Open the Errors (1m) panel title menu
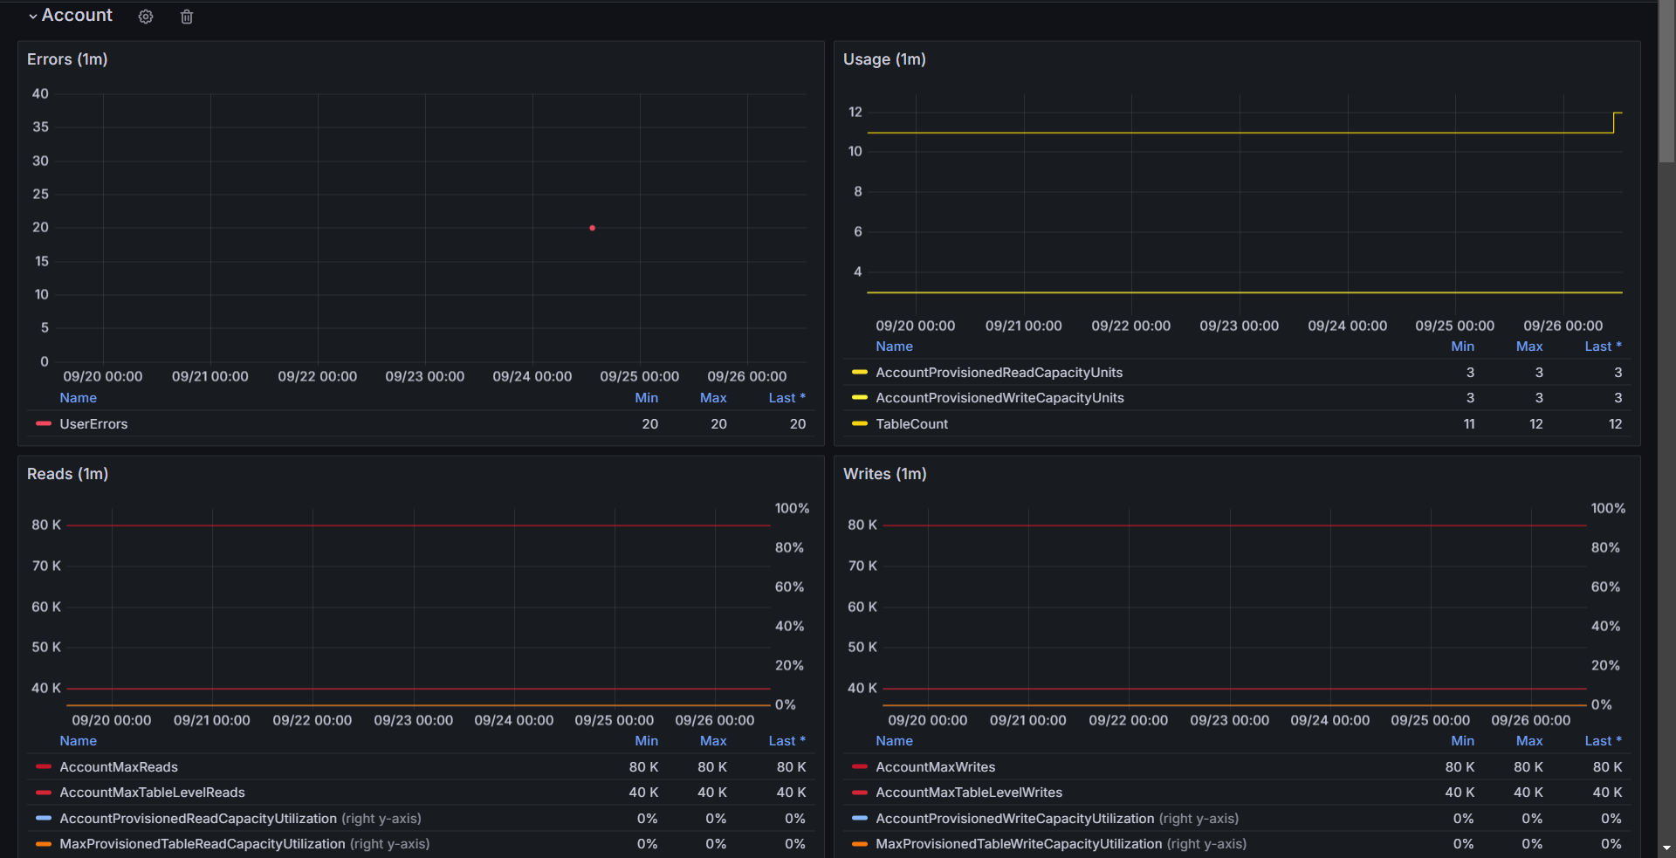Screen dimensions: 1676x858 pyautogui.click(x=67, y=59)
